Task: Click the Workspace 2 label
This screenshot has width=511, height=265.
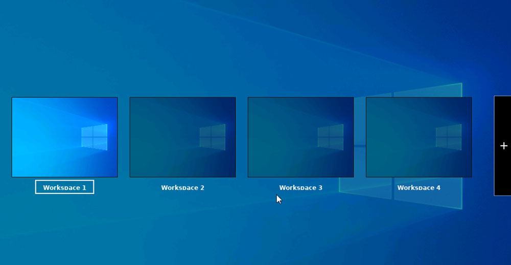Action: click(182, 188)
